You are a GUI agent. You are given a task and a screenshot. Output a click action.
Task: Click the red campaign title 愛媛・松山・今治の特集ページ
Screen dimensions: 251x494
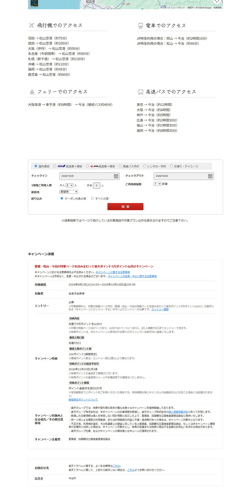click(x=94, y=267)
